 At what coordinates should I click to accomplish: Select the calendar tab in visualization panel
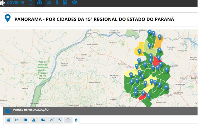click(x=9, y=120)
